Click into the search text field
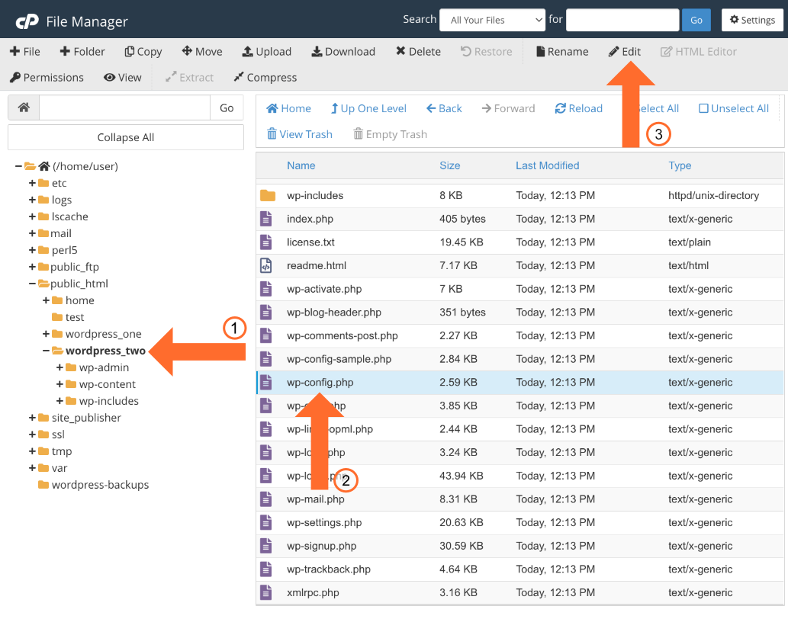Screen dimensions: 788x635 pos(622,20)
